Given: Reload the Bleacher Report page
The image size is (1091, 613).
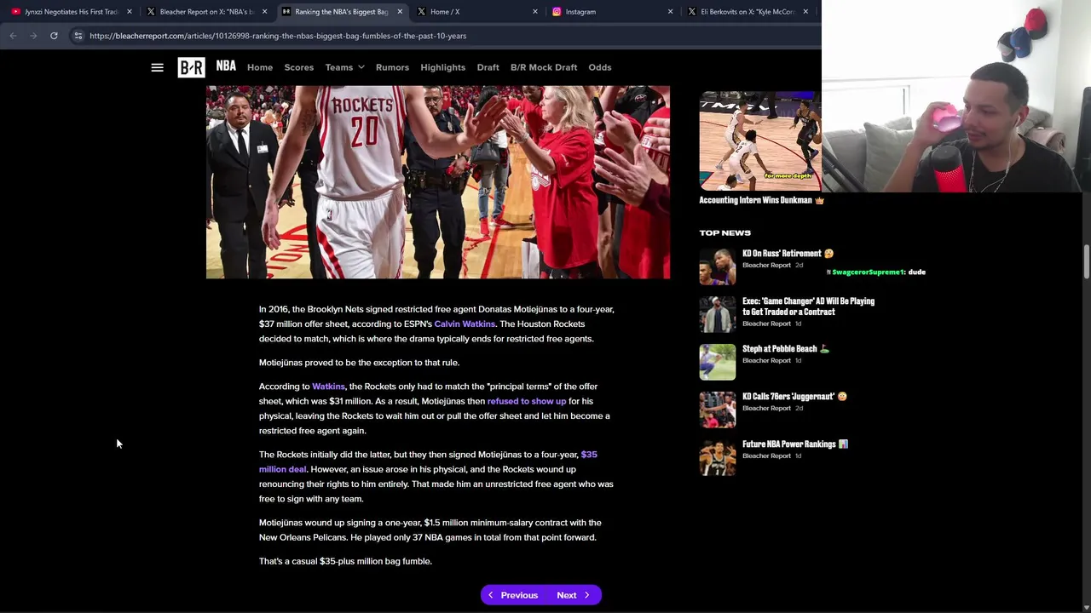Looking at the screenshot, I should tap(54, 36).
